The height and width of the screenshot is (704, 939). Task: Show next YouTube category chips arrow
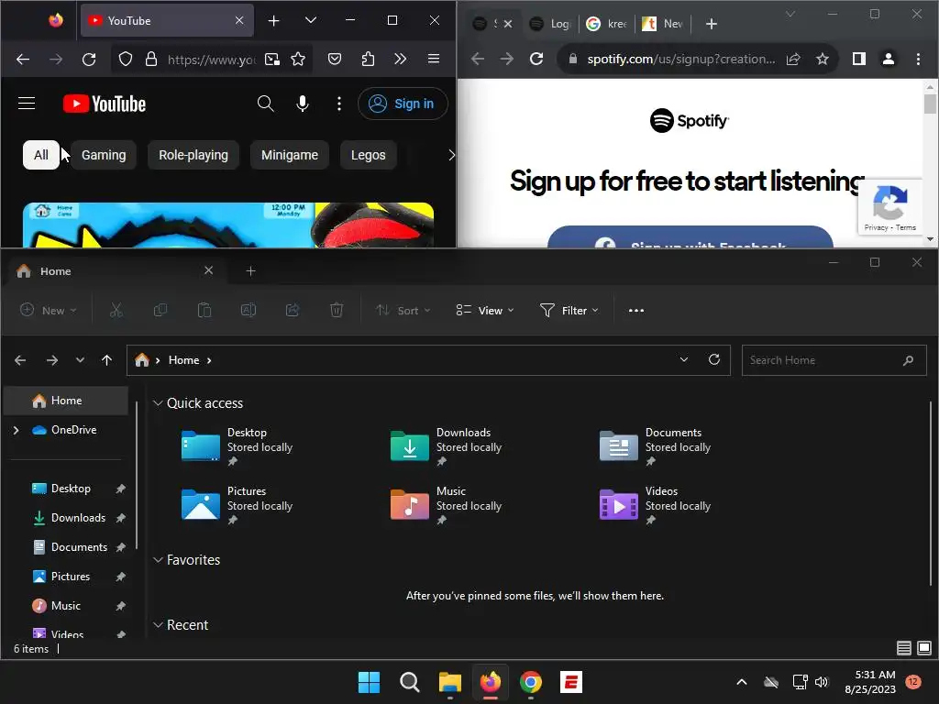click(451, 155)
